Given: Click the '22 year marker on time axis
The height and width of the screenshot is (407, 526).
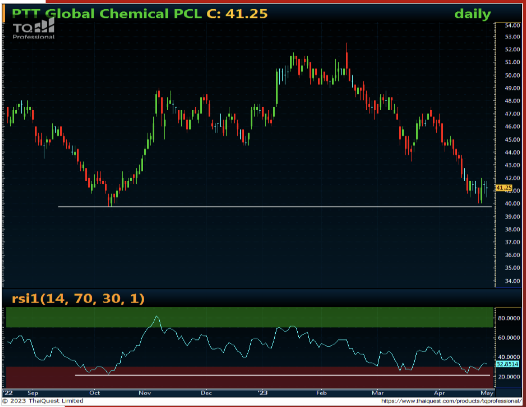Looking at the screenshot, I should tap(8, 393).
